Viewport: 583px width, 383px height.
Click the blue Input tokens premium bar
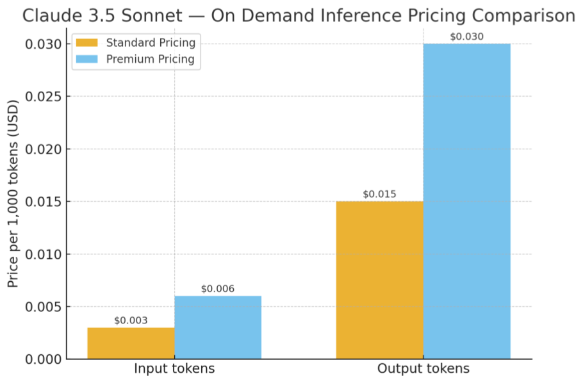pyautogui.click(x=218, y=327)
